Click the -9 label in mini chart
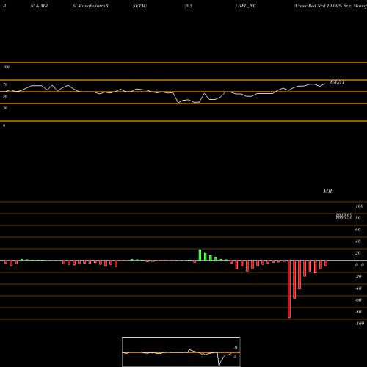The height and width of the screenshot is (367, 367). tap(235, 348)
